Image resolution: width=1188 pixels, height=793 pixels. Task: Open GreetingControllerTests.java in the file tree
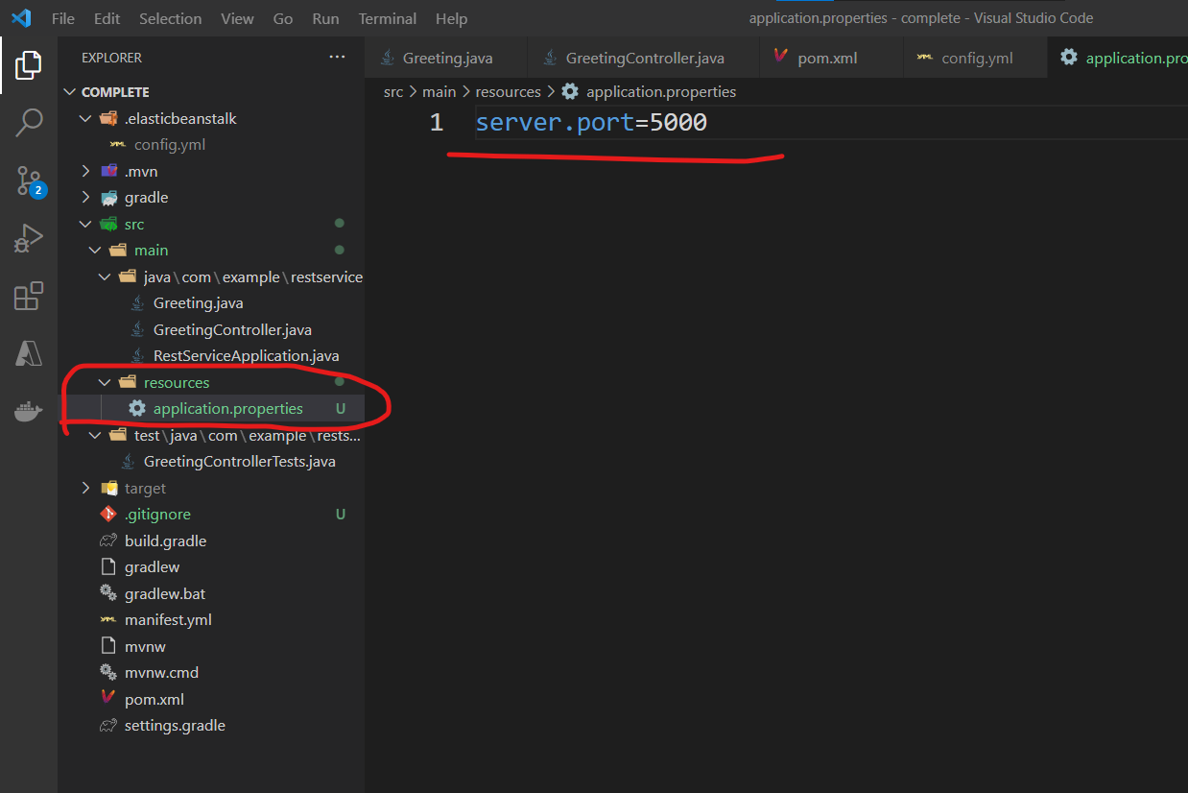239,462
